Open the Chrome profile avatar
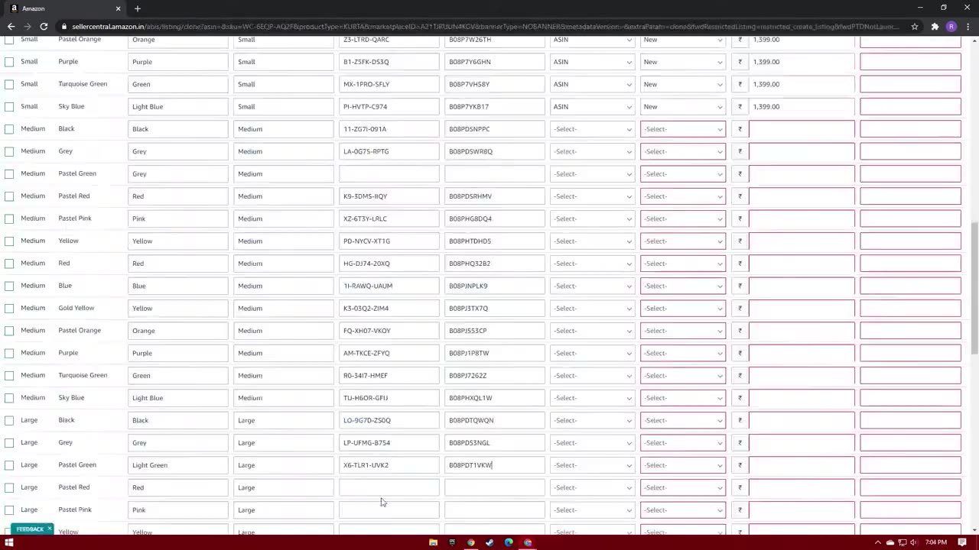 (951, 26)
